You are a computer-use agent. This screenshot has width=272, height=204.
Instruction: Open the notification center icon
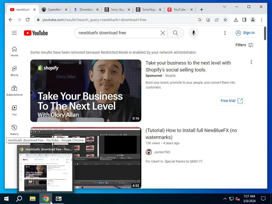263,199
